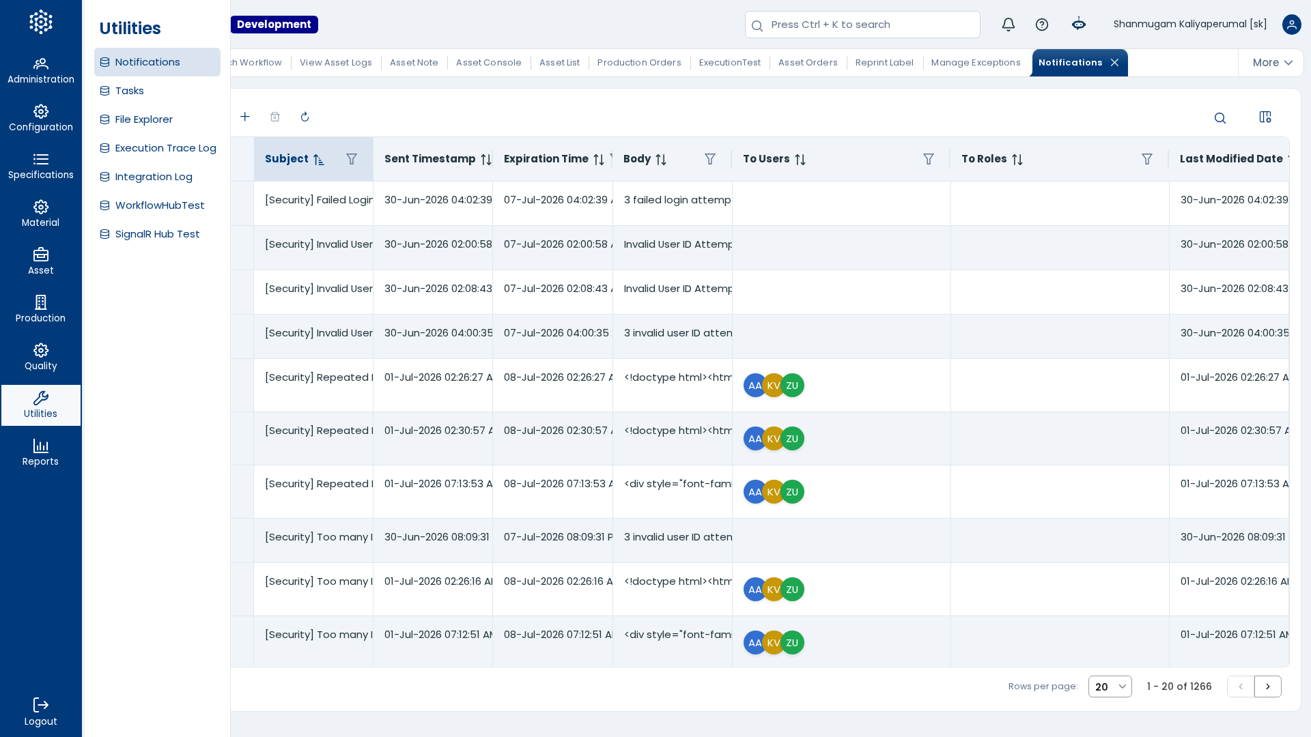Open the Asset module
The image size is (1311, 737).
click(x=41, y=262)
